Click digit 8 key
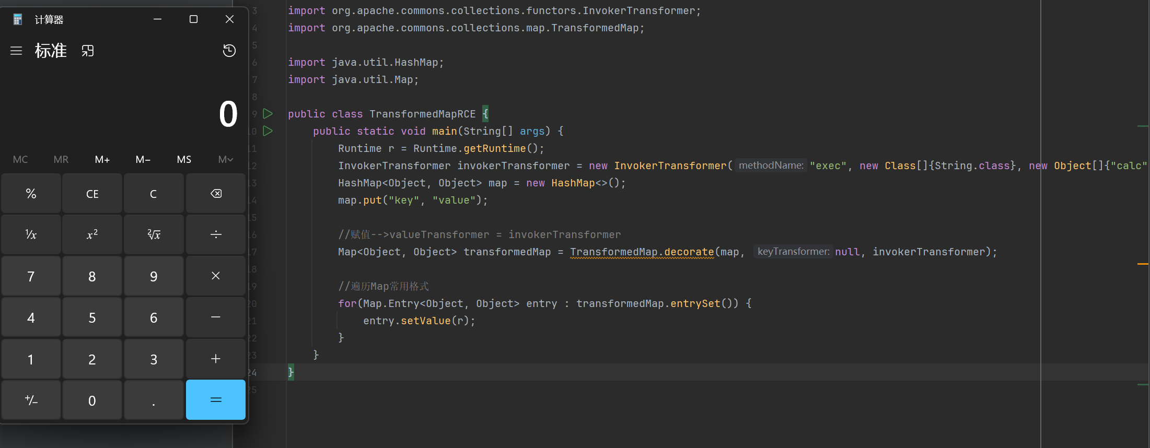Screen dimensions: 1150x448 pos(92,276)
